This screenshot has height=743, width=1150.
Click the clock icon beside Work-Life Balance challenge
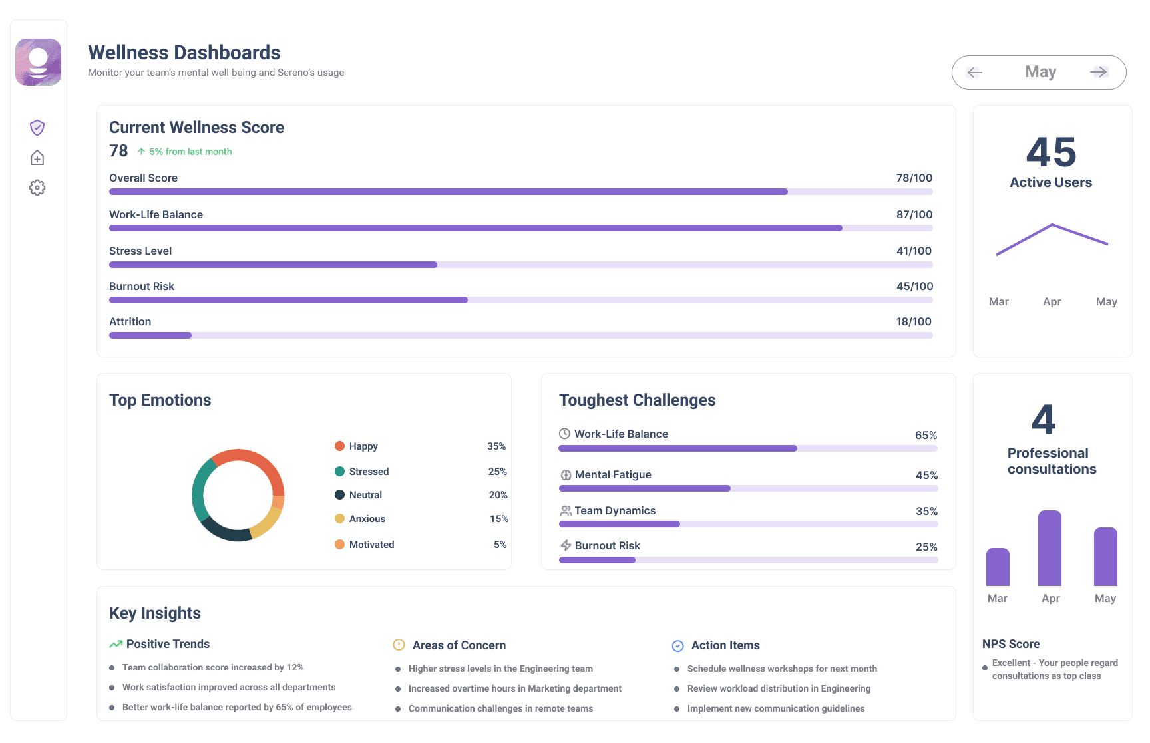(564, 434)
